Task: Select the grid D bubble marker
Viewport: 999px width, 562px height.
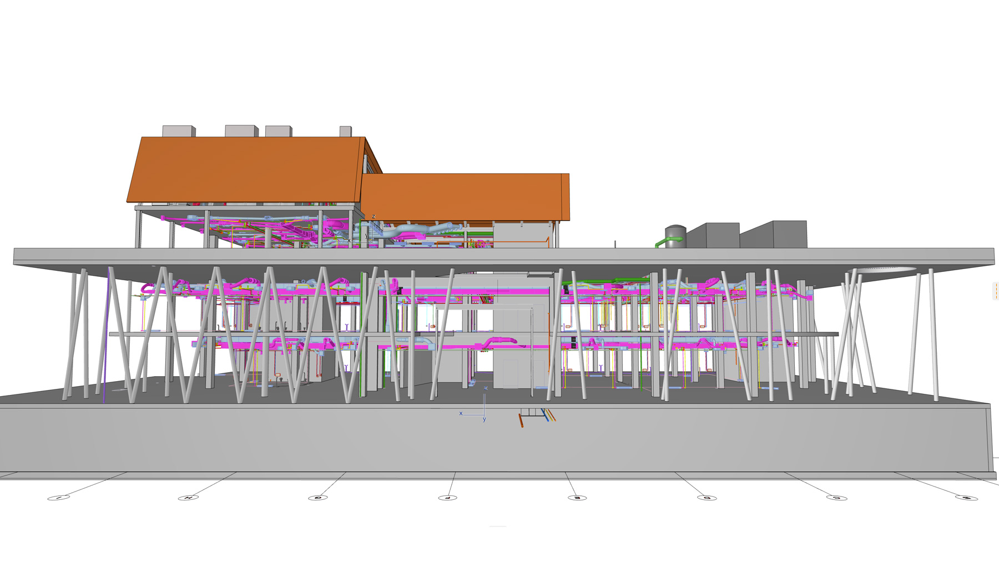Action: pos(707,498)
